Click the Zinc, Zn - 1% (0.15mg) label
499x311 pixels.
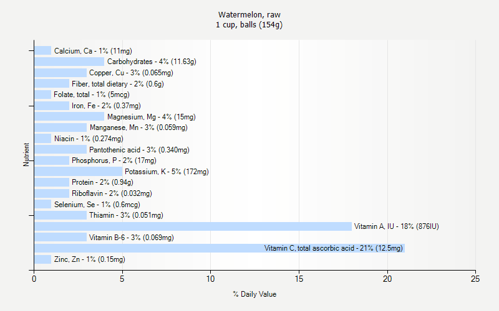coord(90,259)
